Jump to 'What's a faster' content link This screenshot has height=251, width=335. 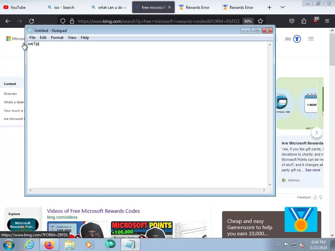click(14, 102)
